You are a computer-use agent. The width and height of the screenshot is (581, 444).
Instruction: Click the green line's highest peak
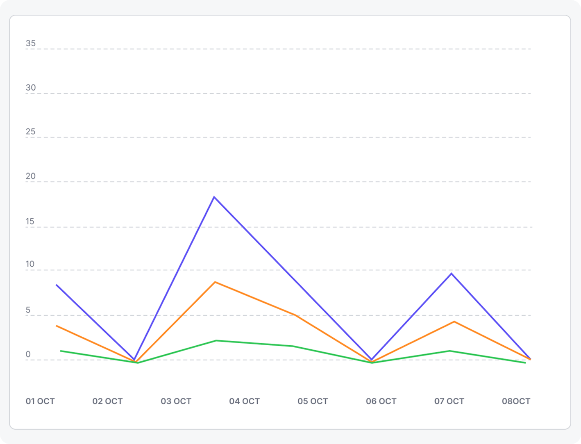216,340
